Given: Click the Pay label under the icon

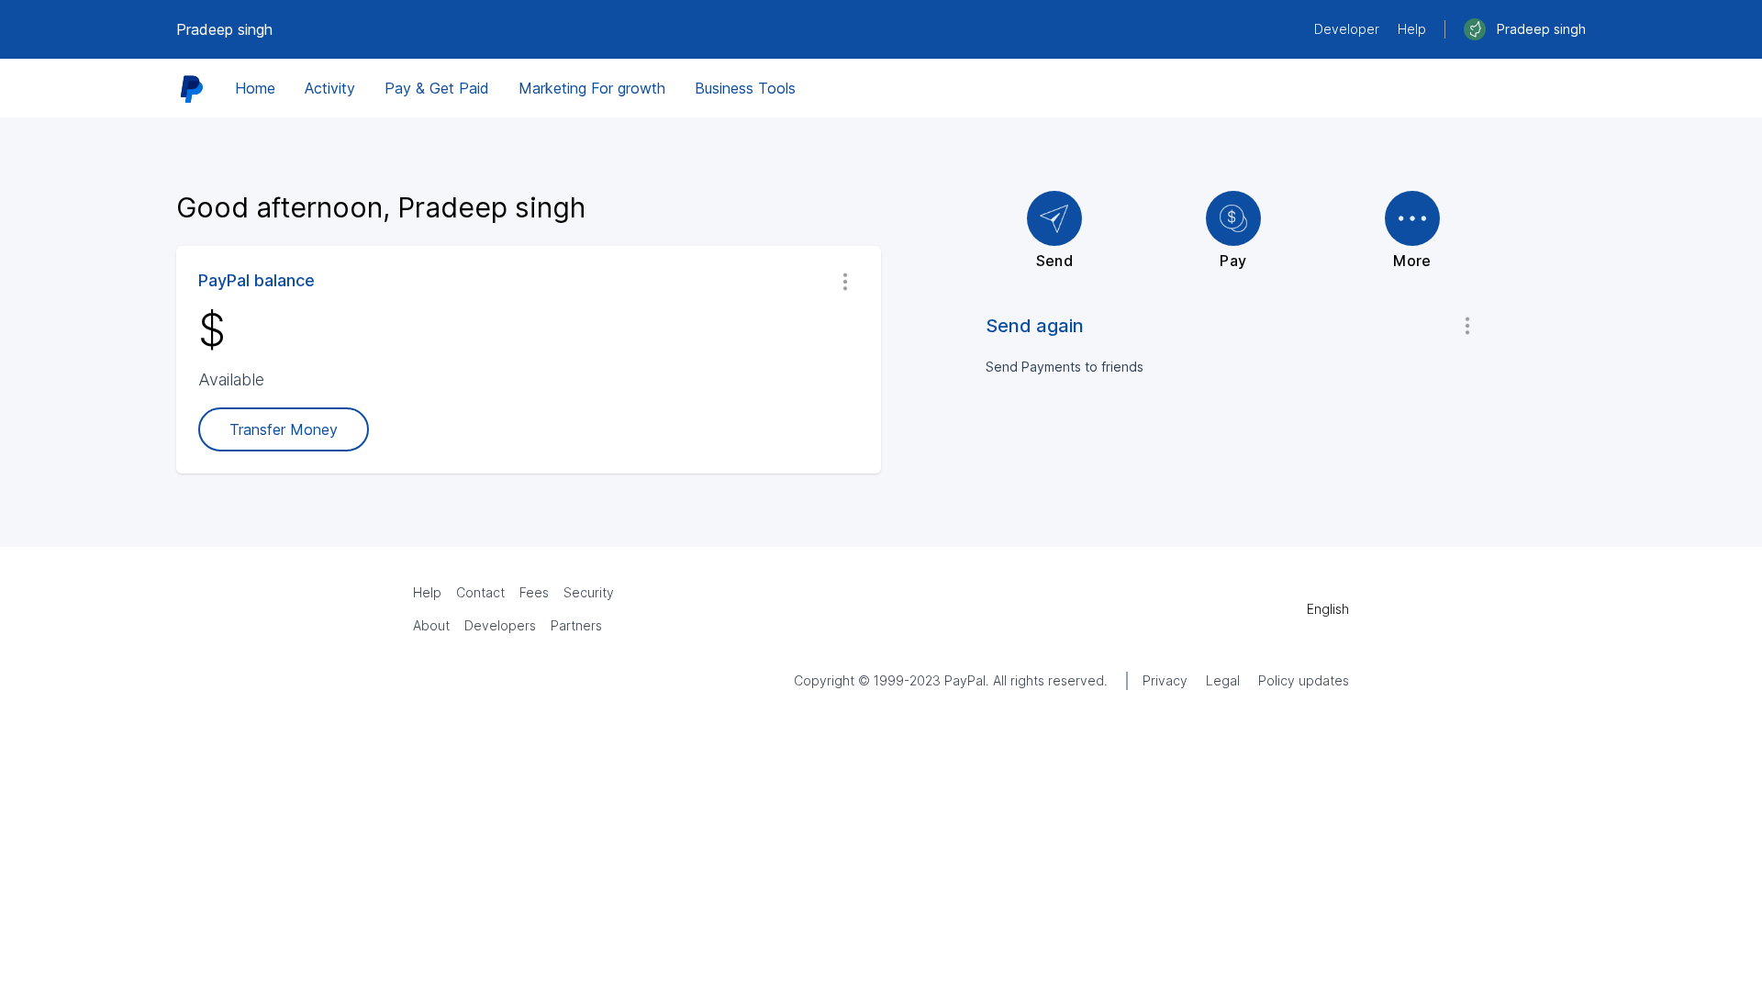Looking at the screenshot, I should click(1232, 262).
